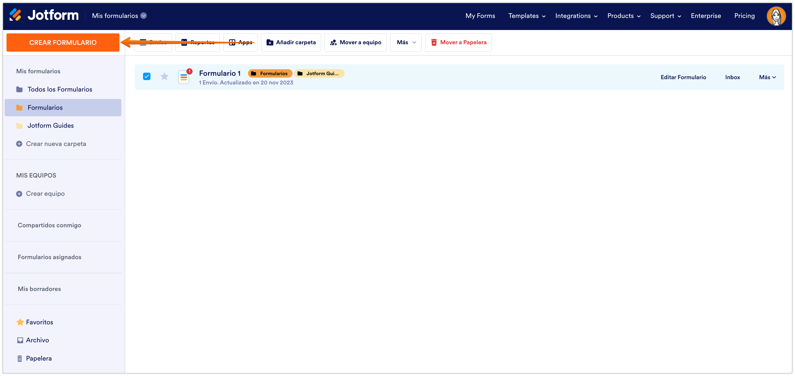Click the Jotform logo icon
The image size is (795, 376).
(x=15, y=15)
